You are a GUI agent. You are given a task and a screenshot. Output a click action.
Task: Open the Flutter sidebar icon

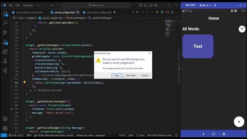pos(5,70)
